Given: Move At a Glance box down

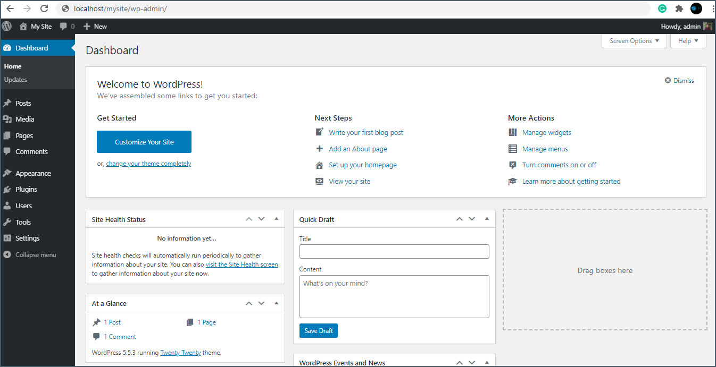Looking at the screenshot, I should point(261,303).
